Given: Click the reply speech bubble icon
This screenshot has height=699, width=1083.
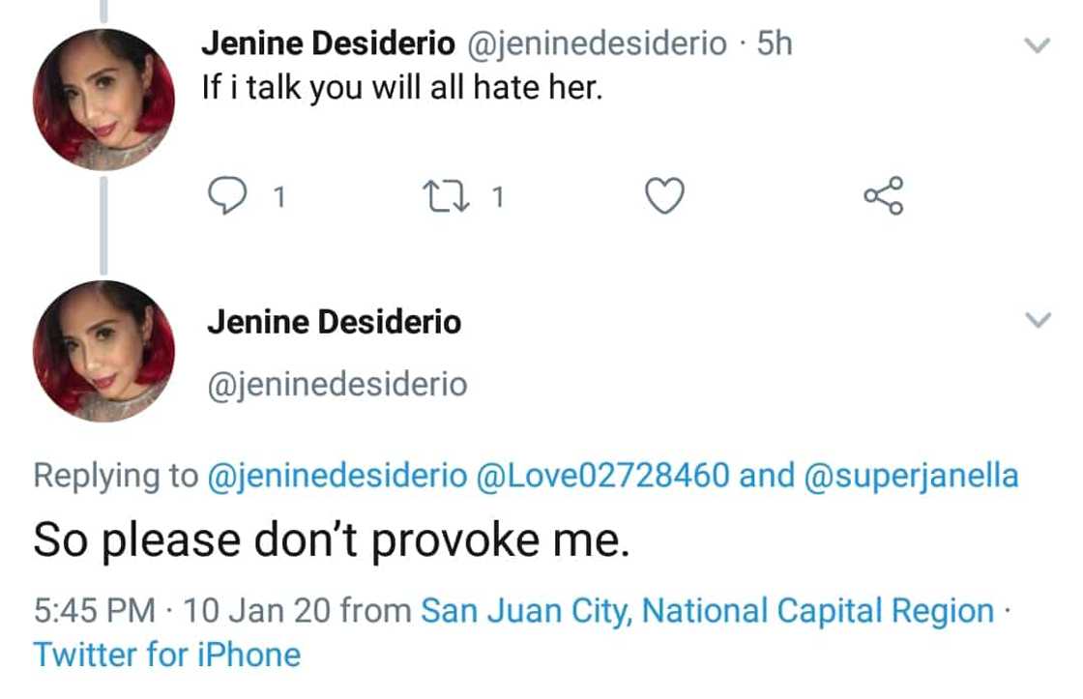Looking at the screenshot, I should [226, 196].
